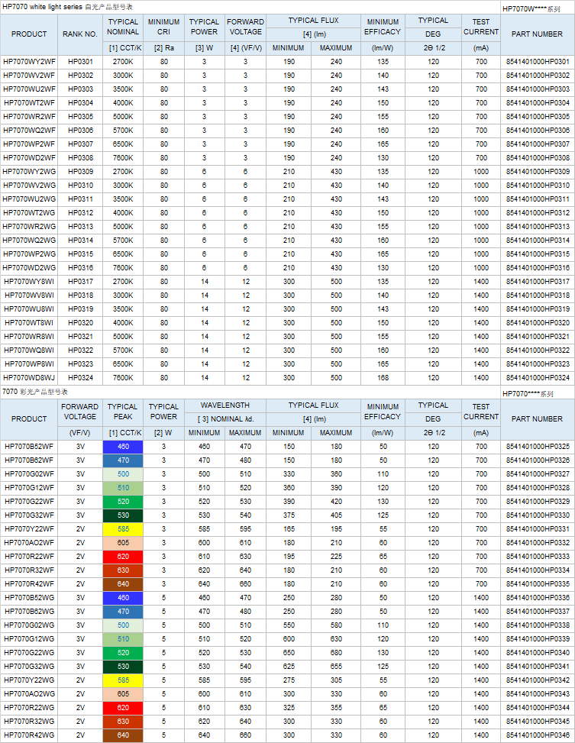Click the TYPICAL PEAK column header

123,412
